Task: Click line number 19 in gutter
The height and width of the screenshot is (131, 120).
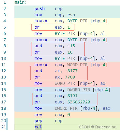Action: click(3, 115)
